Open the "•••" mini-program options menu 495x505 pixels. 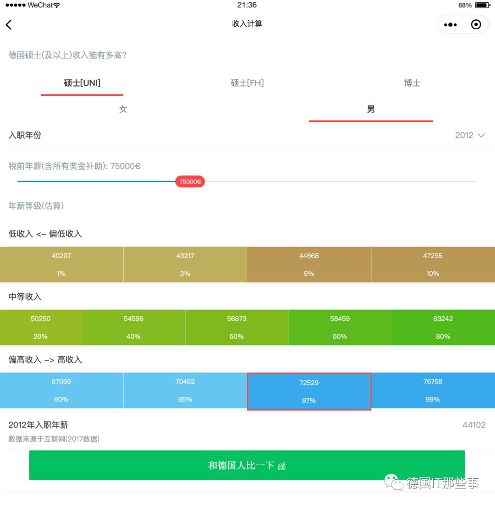pyautogui.click(x=451, y=24)
